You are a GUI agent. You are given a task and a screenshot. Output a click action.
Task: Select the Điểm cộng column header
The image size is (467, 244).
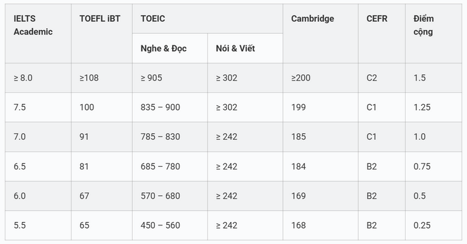tap(434, 33)
